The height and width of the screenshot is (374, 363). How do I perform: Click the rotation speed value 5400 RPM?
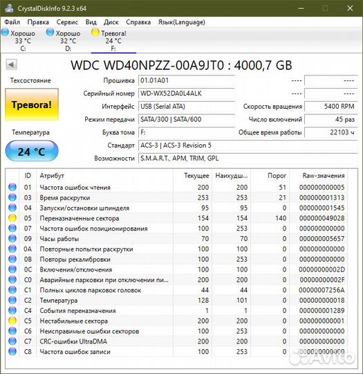(x=331, y=107)
